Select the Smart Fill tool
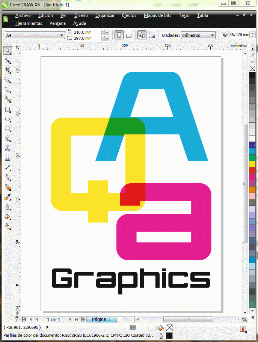 (8, 99)
